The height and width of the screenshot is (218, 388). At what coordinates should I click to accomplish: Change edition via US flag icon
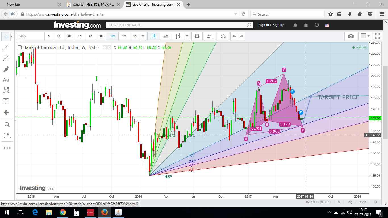click(x=327, y=25)
